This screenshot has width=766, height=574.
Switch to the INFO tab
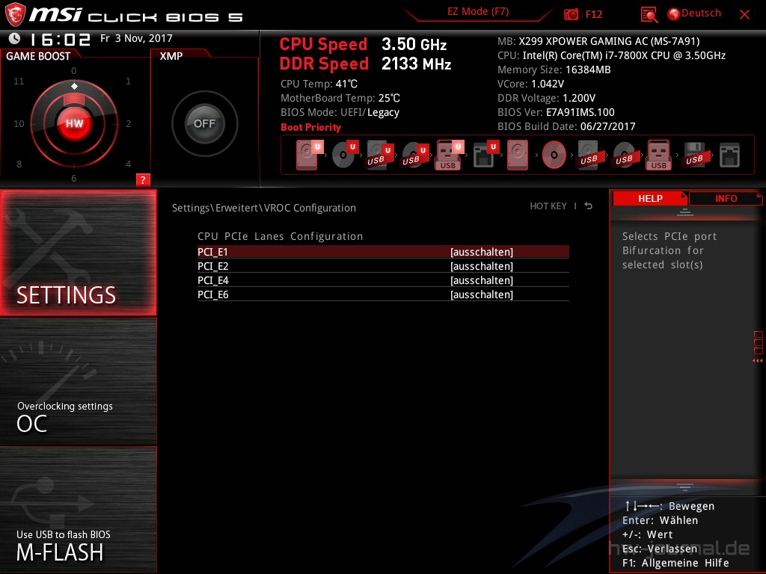(726, 198)
